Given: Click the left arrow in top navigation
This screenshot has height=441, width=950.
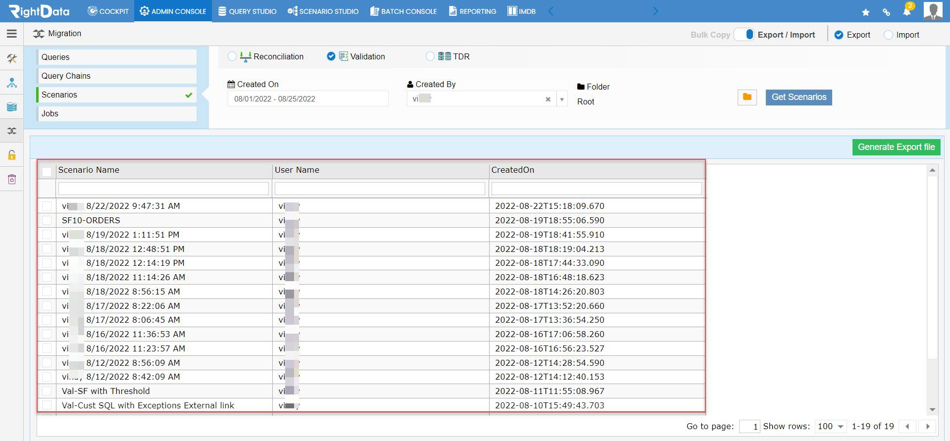Looking at the screenshot, I should 550,11.
